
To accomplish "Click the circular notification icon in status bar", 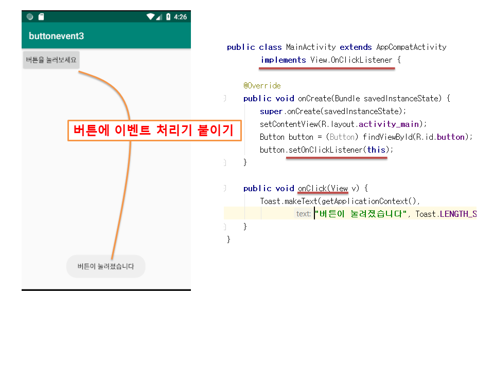I will click(30, 17).
